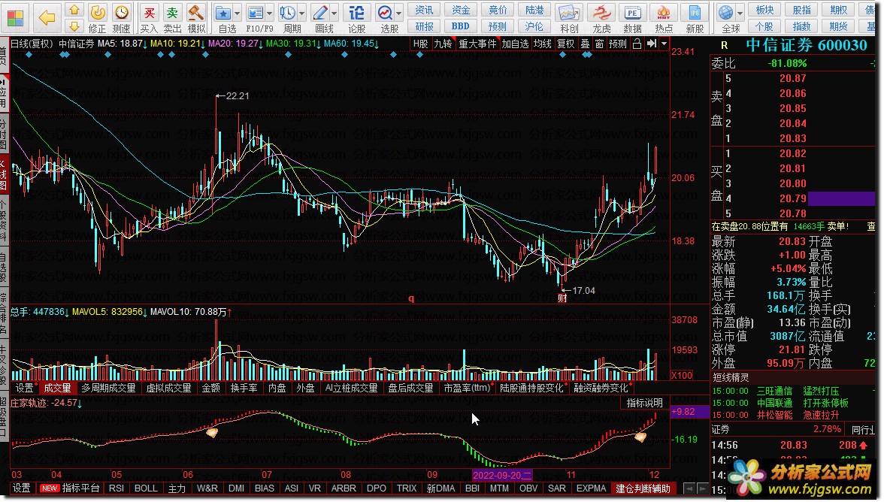Open the 热点 hot topics icon

[664, 18]
